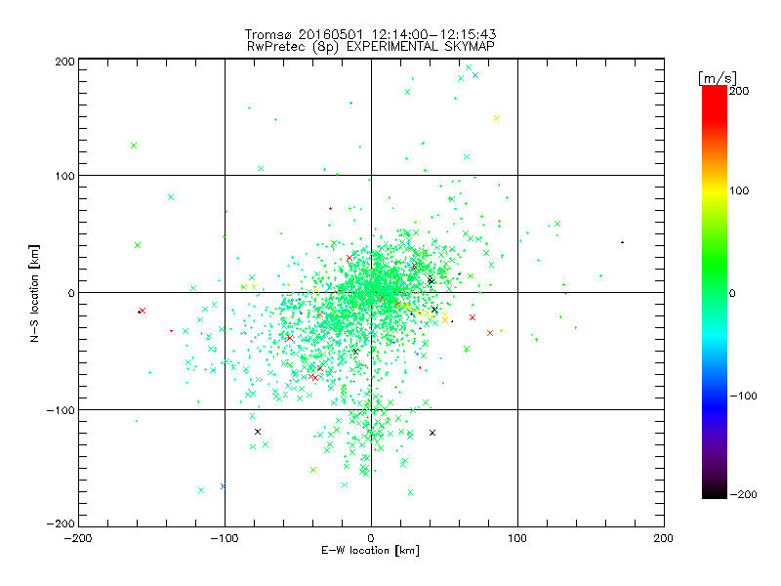Click the colorbar tick label '0'
781x586 pixels.
pos(732,293)
